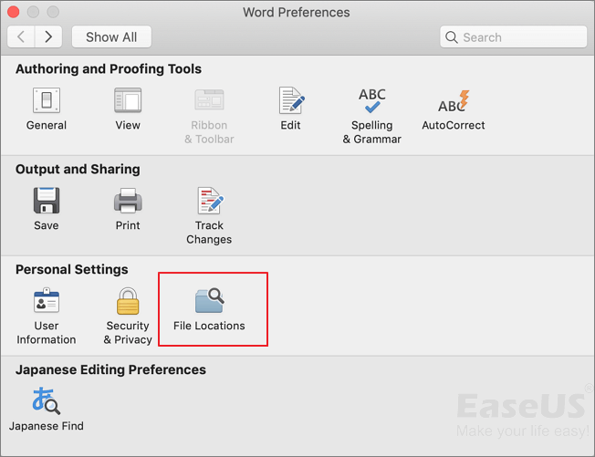Open Japanese Find preferences
Viewport: 595px width, 457px height.
(46, 403)
